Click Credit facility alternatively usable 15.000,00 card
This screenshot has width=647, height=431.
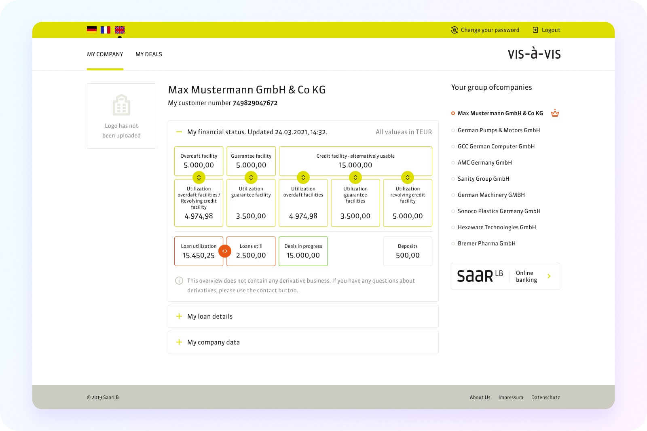click(x=355, y=161)
